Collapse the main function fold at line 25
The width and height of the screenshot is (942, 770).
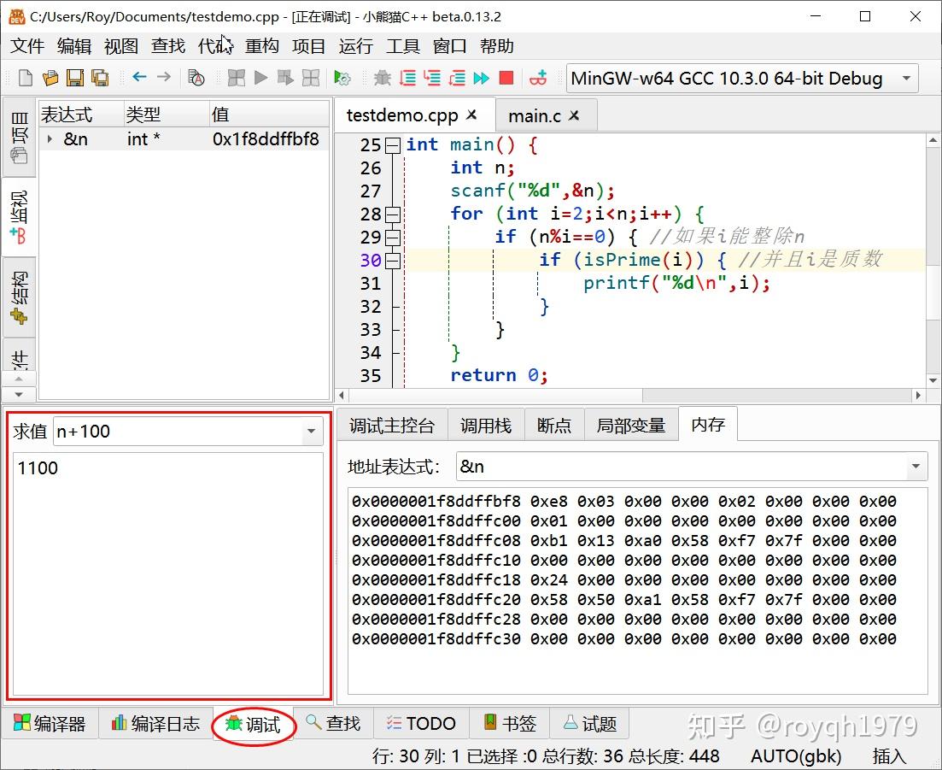click(392, 145)
